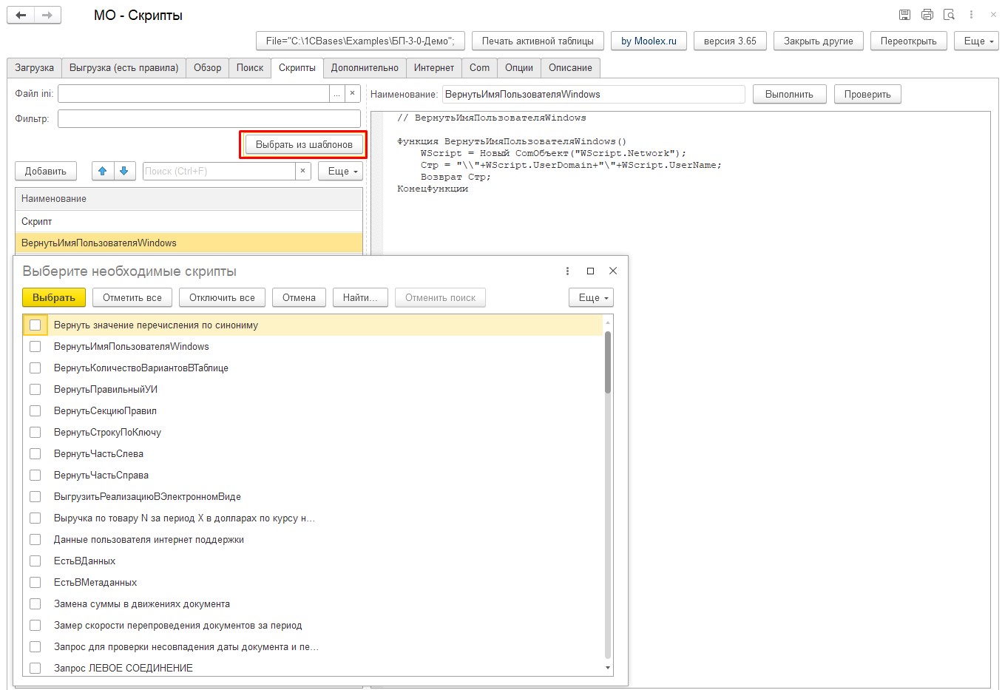Click the yellow Выбрать button

point(54,297)
